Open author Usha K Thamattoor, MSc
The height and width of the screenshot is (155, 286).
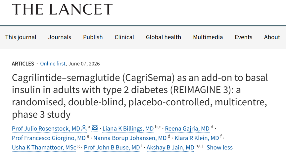pos(44,148)
